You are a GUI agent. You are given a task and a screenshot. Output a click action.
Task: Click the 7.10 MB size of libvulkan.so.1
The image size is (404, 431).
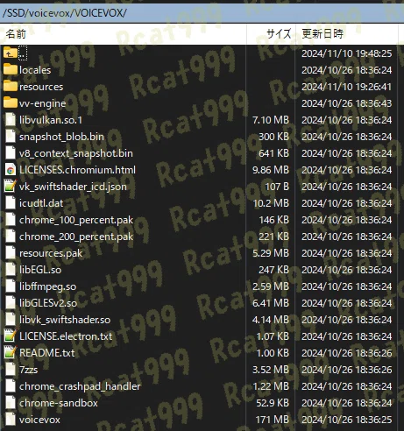click(271, 120)
